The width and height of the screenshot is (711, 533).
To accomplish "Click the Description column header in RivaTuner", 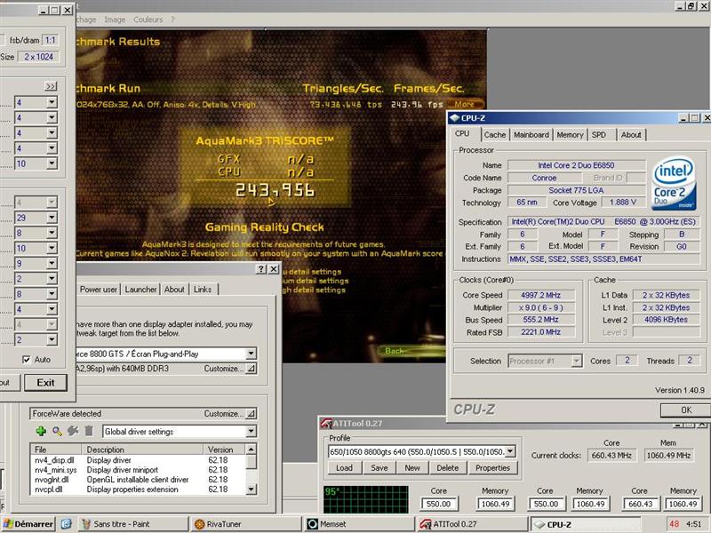I will pos(142,449).
